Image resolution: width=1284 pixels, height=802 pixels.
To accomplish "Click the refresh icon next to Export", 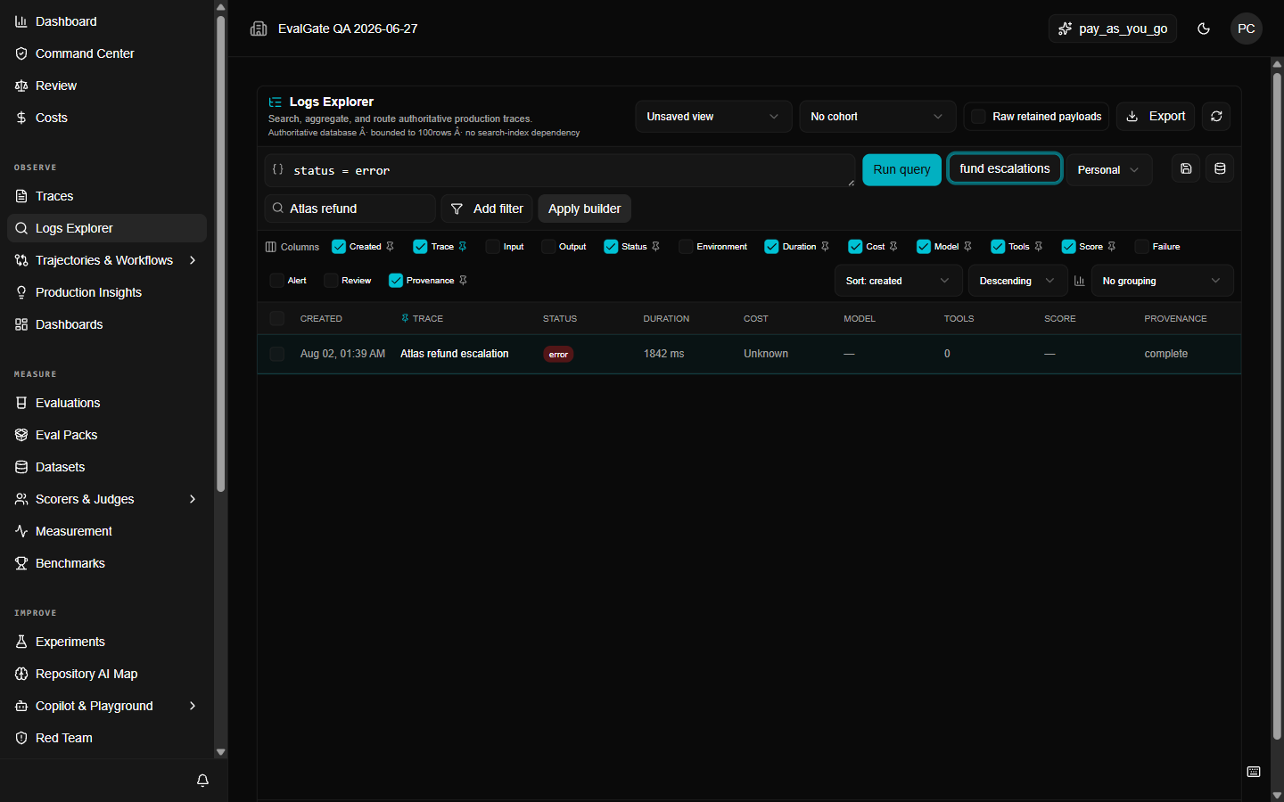I will (1216, 117).
